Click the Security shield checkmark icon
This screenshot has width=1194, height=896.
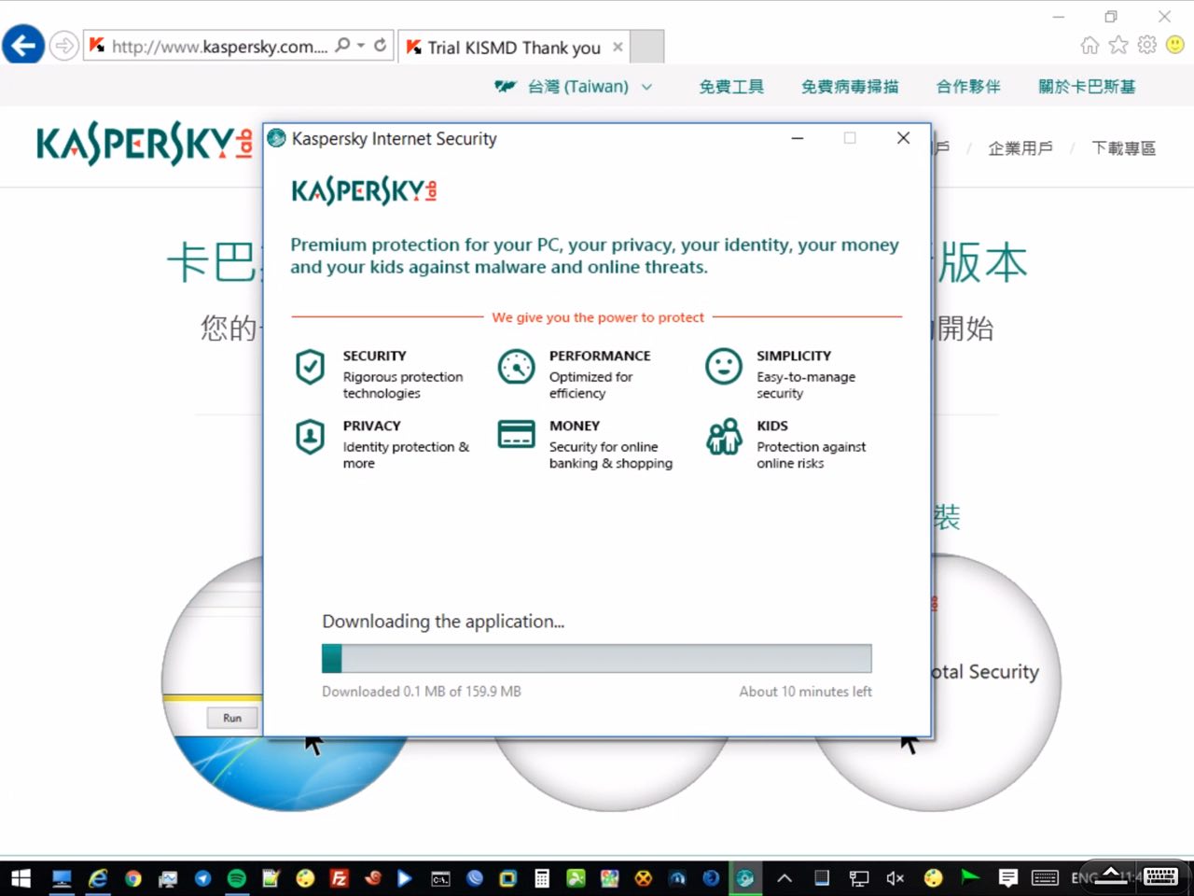coord(310,368)
